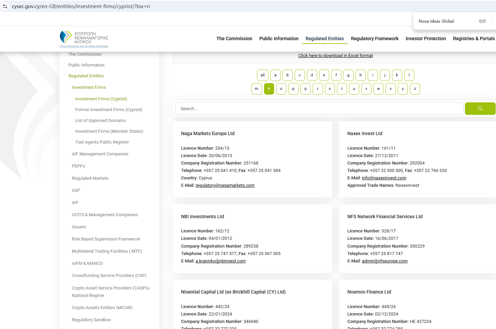
Task: Open The Commission top menu
Action: coord(234,39)
